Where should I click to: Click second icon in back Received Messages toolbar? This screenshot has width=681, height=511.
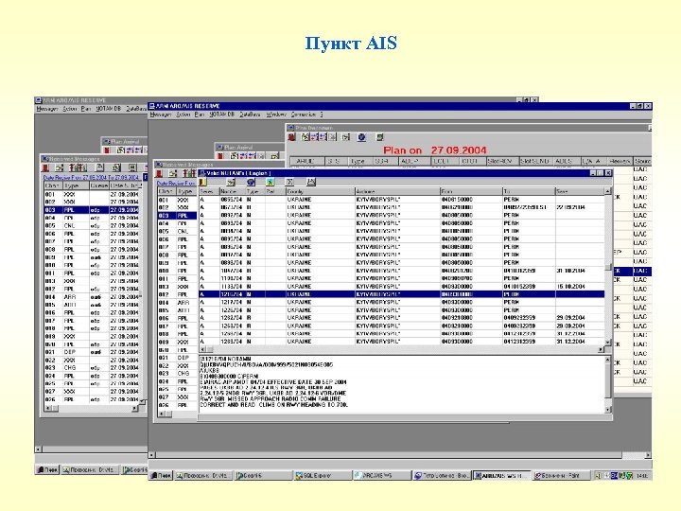pyautogui.click(x=60, y=167)
